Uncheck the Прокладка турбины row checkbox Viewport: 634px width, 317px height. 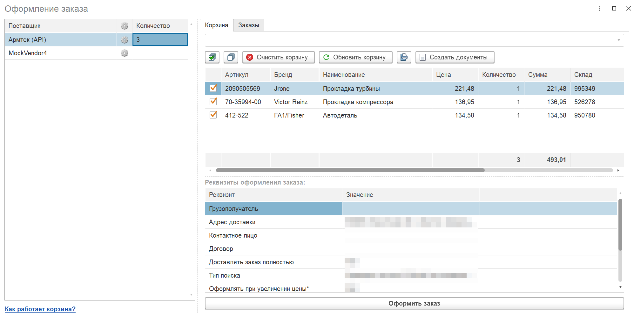click(x=213, y=88)
